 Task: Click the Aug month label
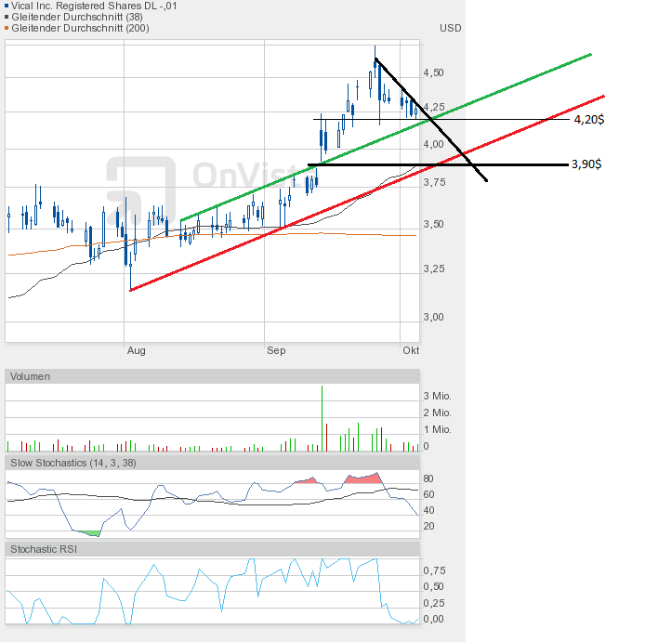(137, 350)
